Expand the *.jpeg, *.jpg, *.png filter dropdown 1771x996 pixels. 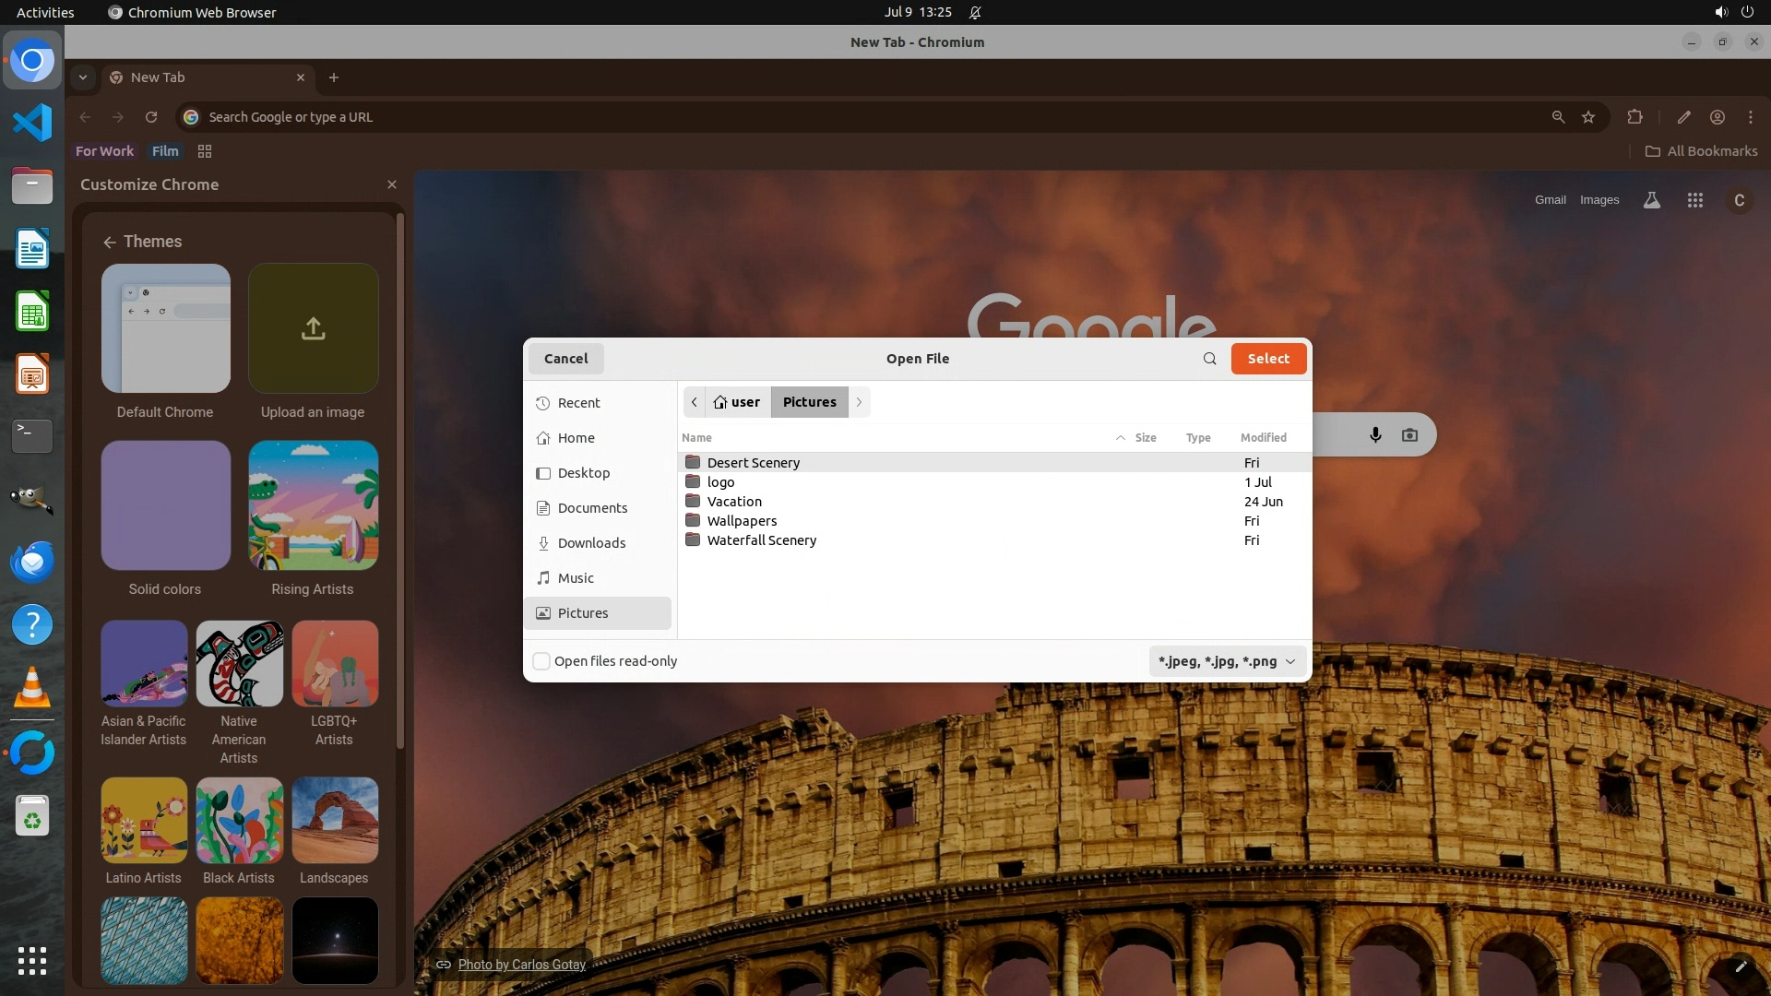coord(1227,661)
